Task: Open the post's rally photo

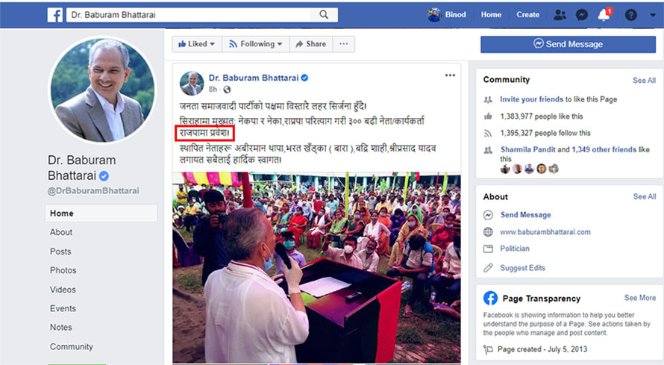Action: tap(316, 268)
